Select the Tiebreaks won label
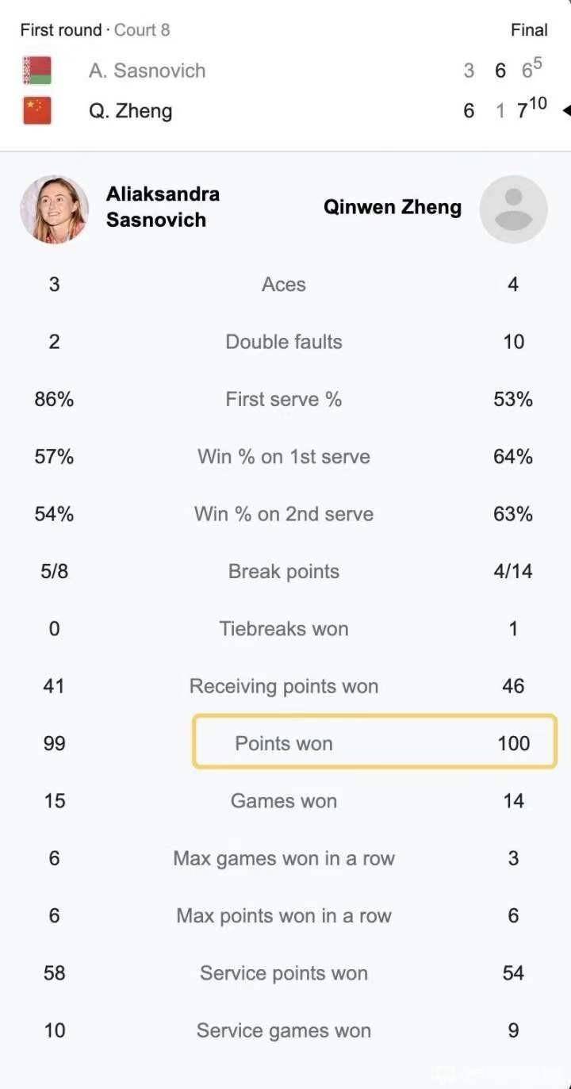 284,629
